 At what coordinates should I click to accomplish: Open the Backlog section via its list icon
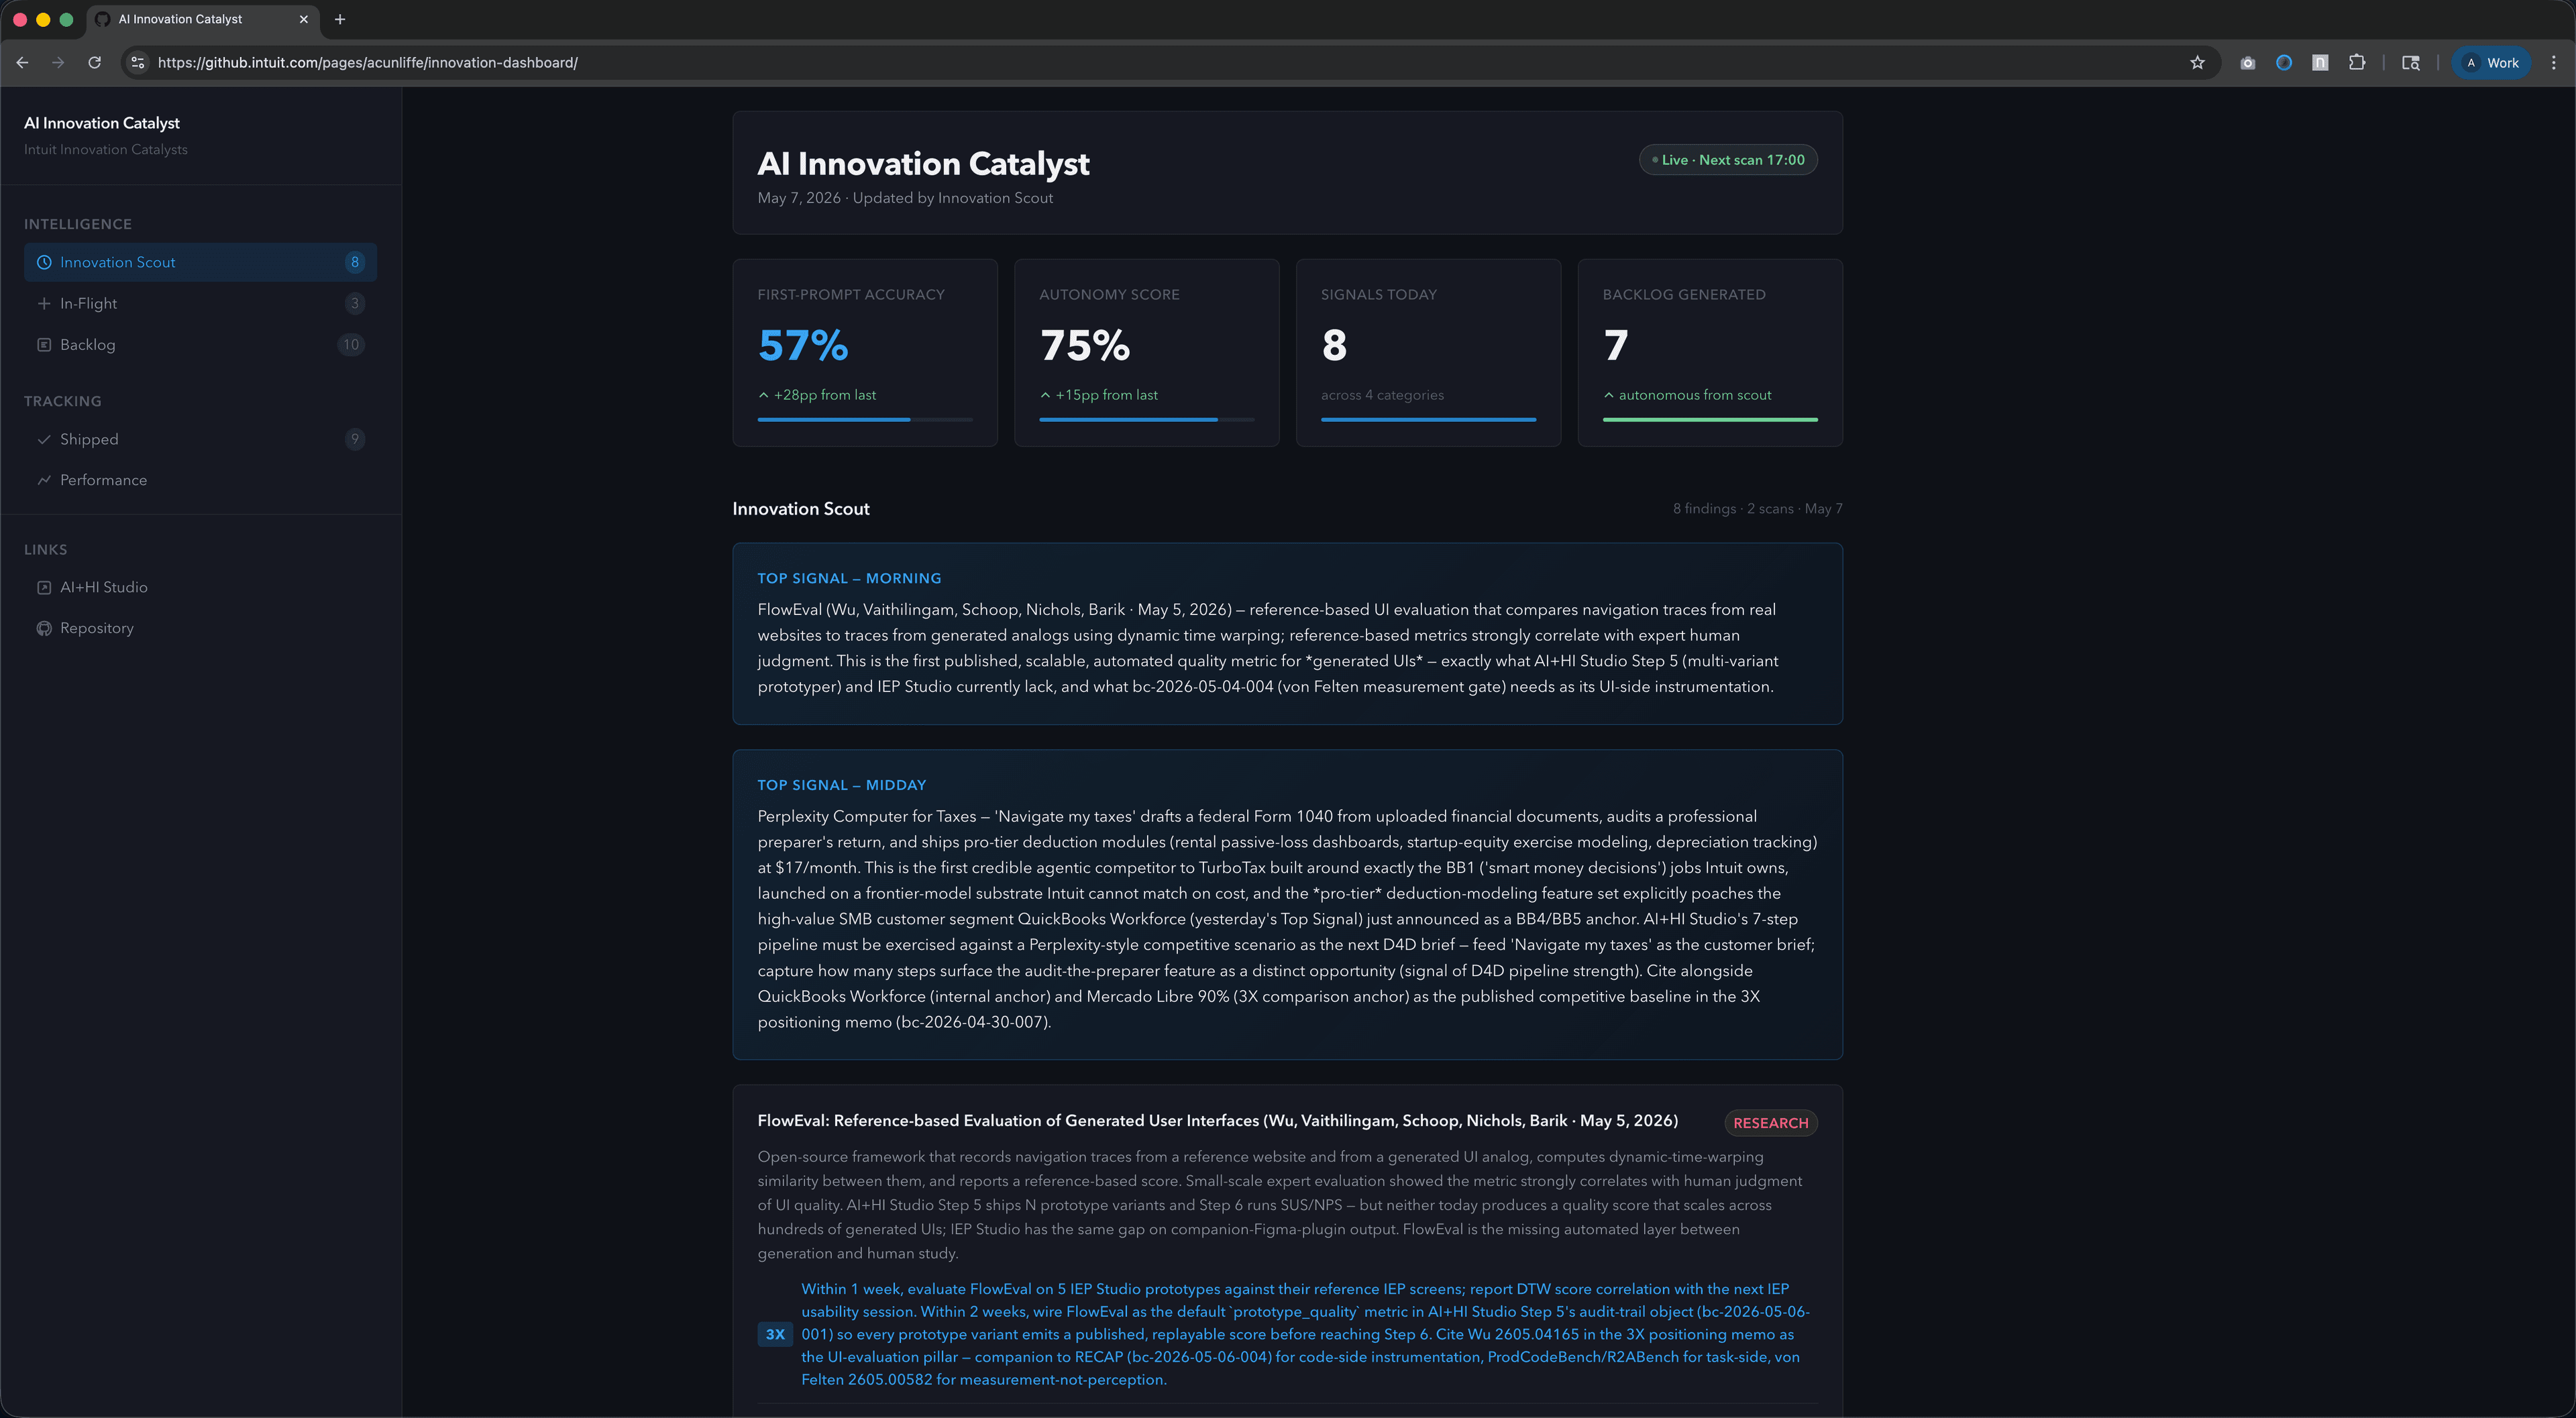[44, 344]
